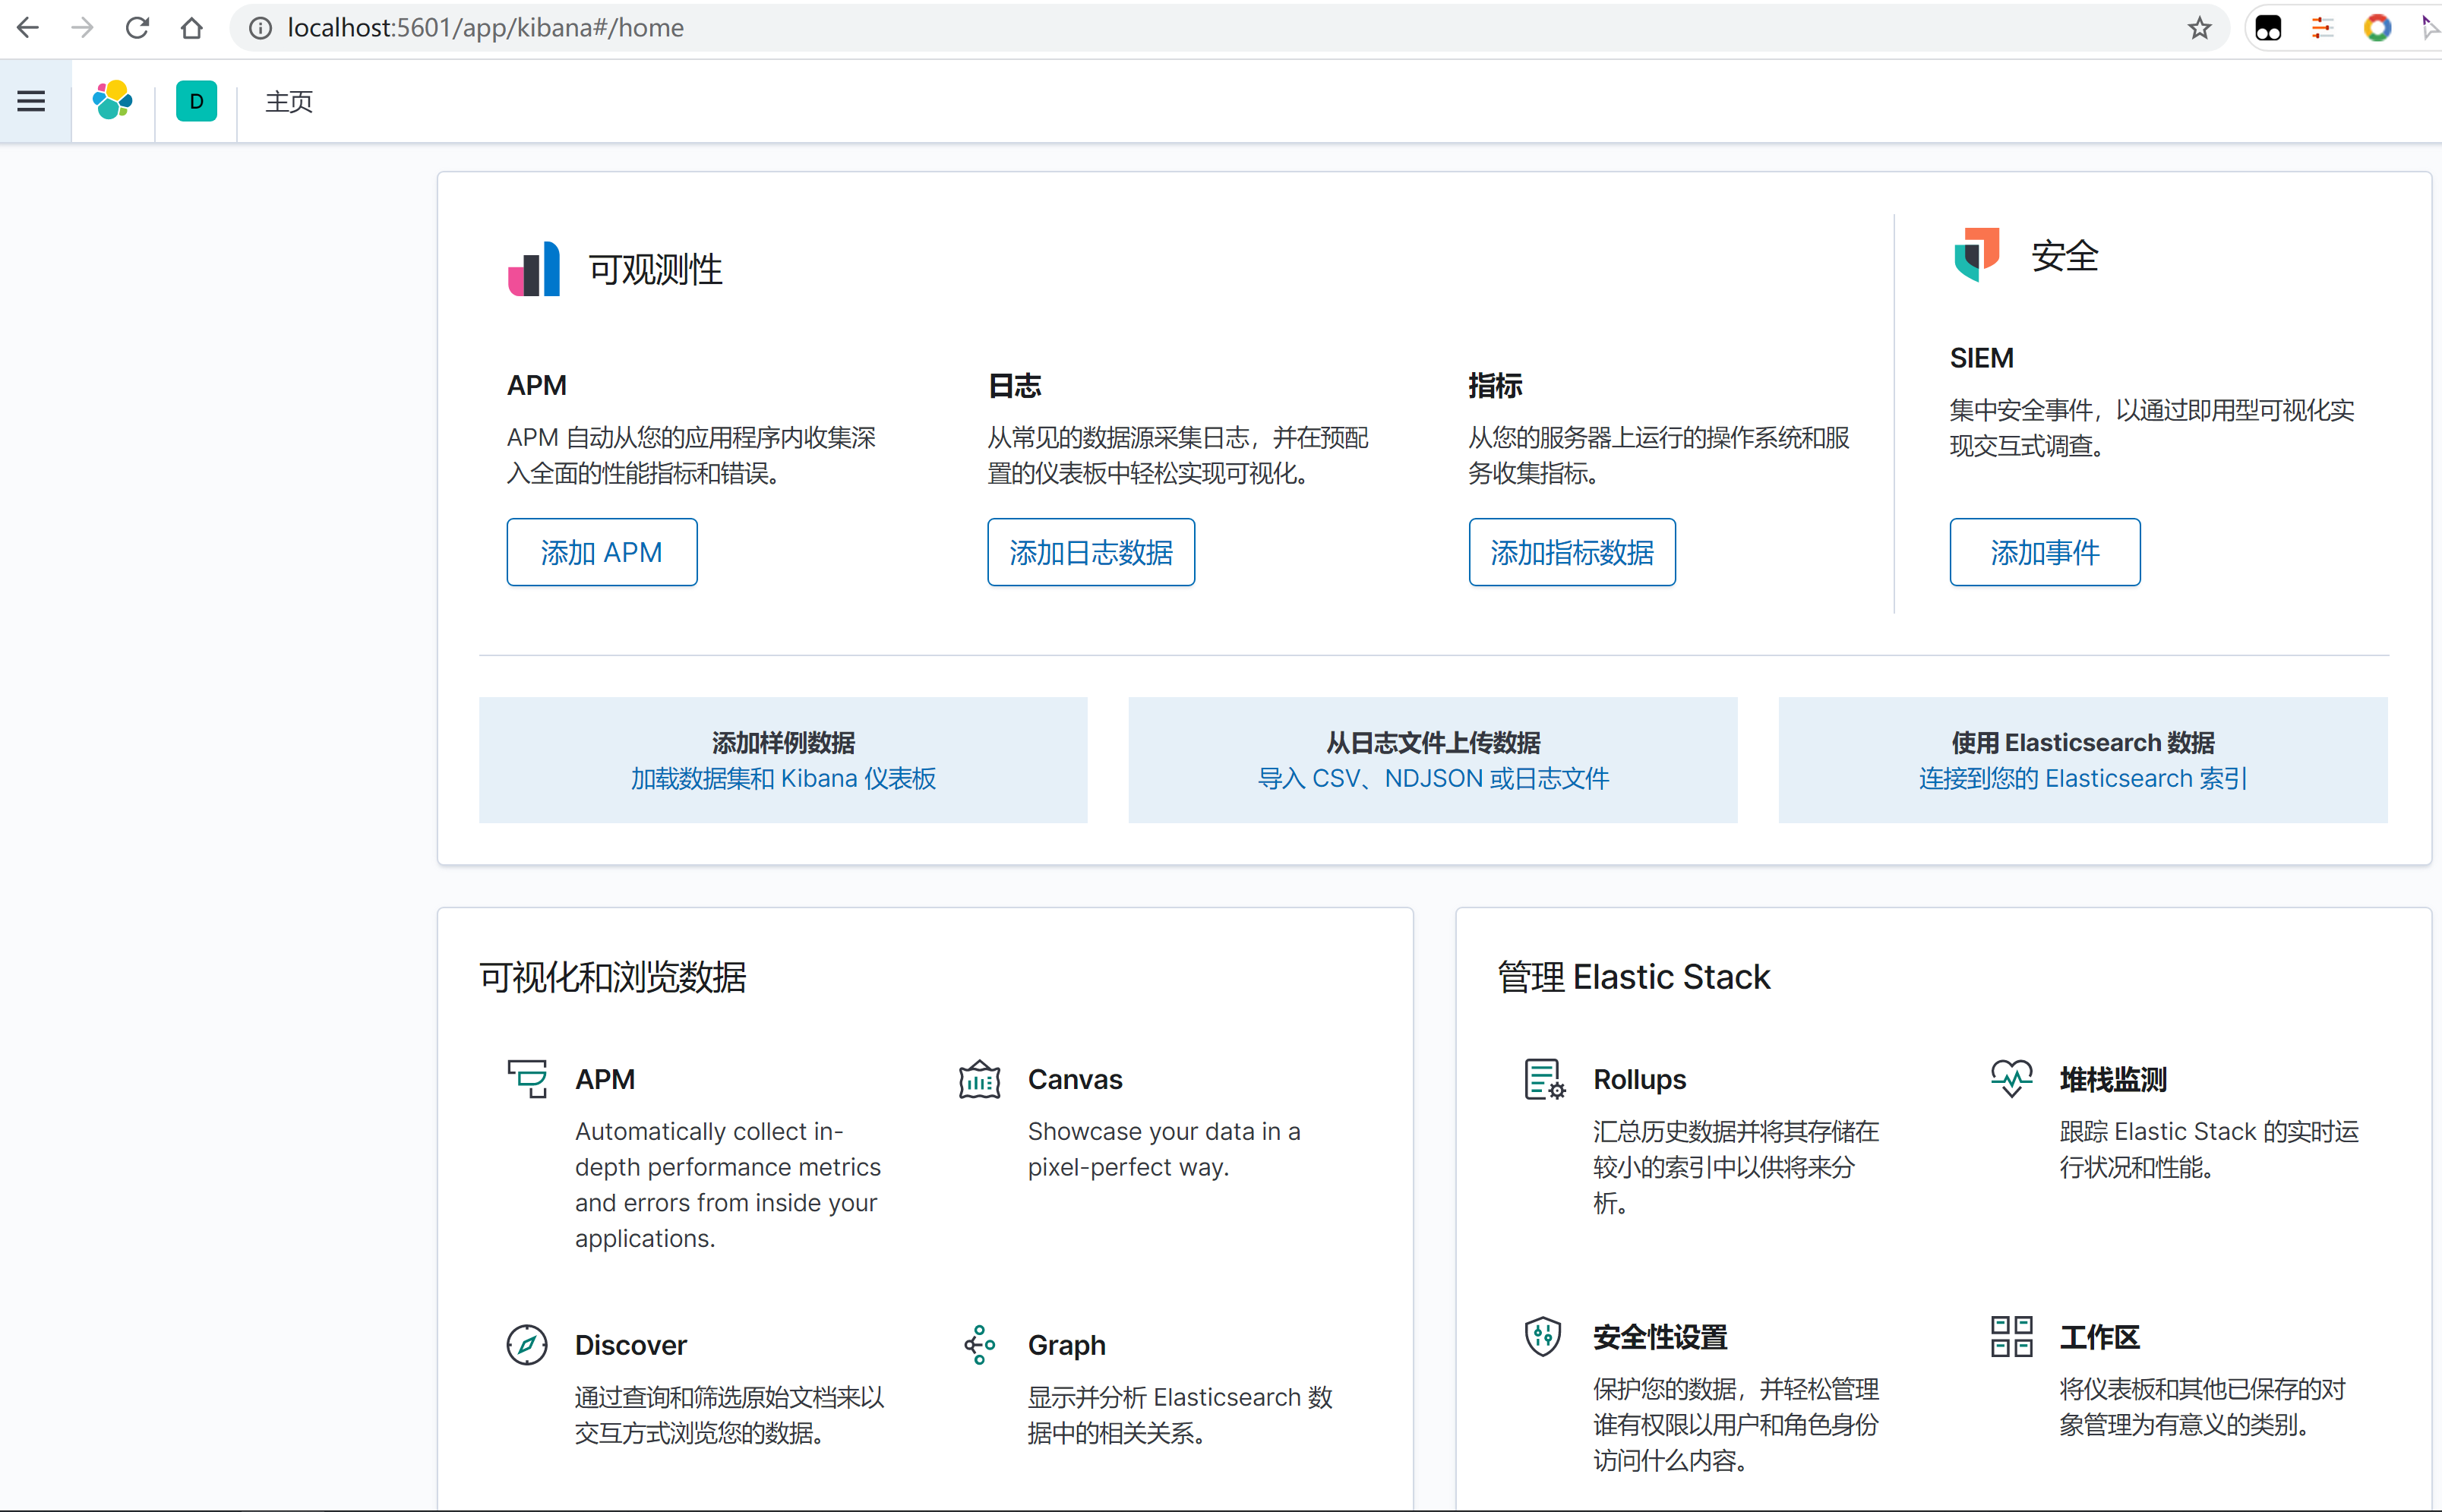
Task: Click the 从日志文件上传数据 card heading
Action: (1433, 742)
